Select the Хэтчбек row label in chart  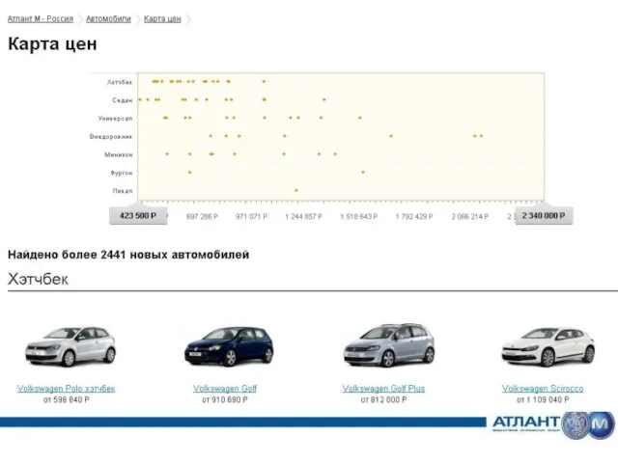(119, 82)
